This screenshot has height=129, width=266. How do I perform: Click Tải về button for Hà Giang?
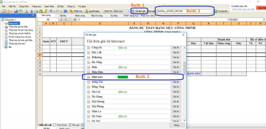(176, 97)
